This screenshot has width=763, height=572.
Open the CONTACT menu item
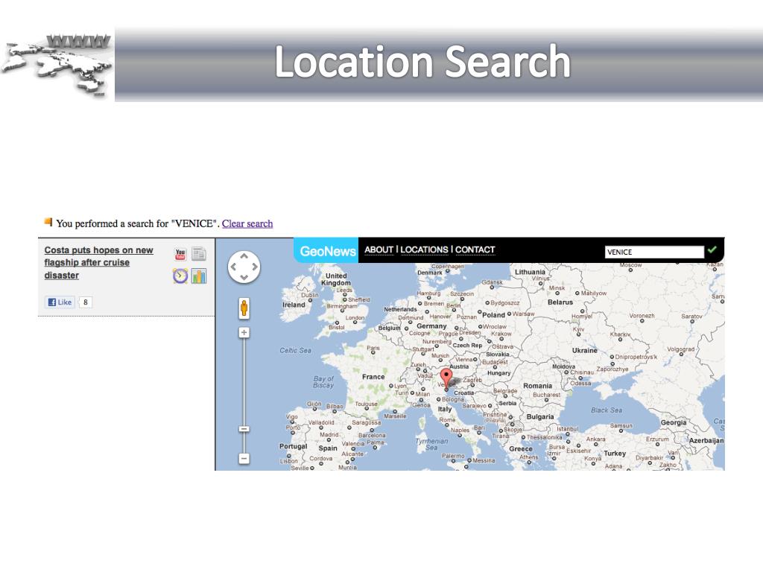point(475,250)
